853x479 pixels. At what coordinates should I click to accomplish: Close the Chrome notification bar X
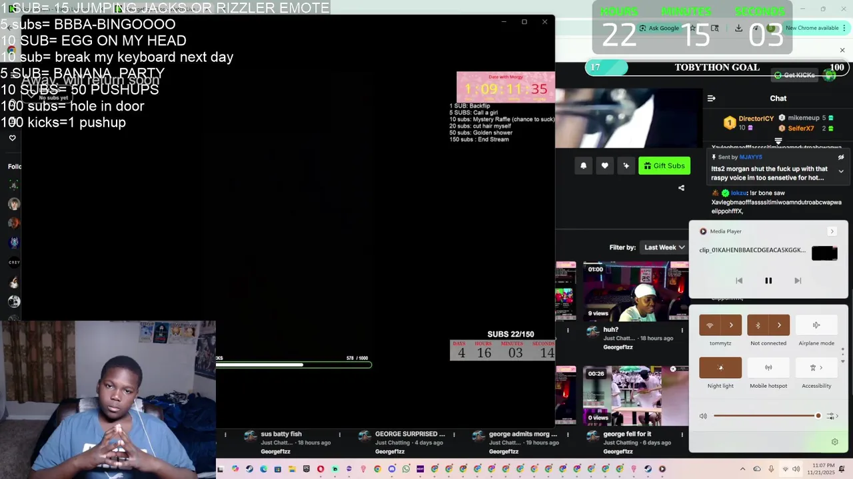click(x=842, y=51)
